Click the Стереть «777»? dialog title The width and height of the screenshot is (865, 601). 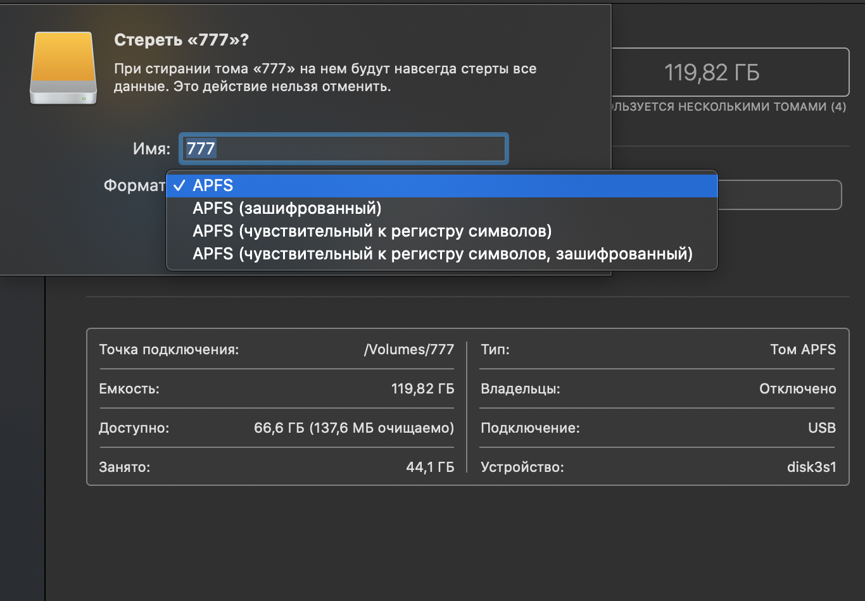182,40
